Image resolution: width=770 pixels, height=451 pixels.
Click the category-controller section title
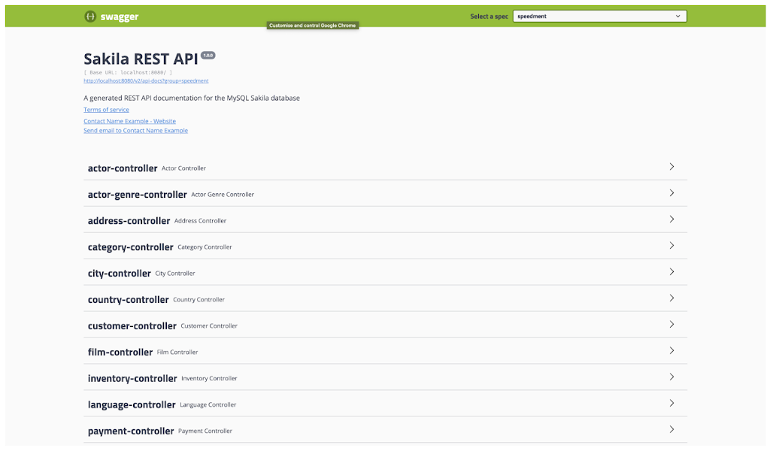130,247
